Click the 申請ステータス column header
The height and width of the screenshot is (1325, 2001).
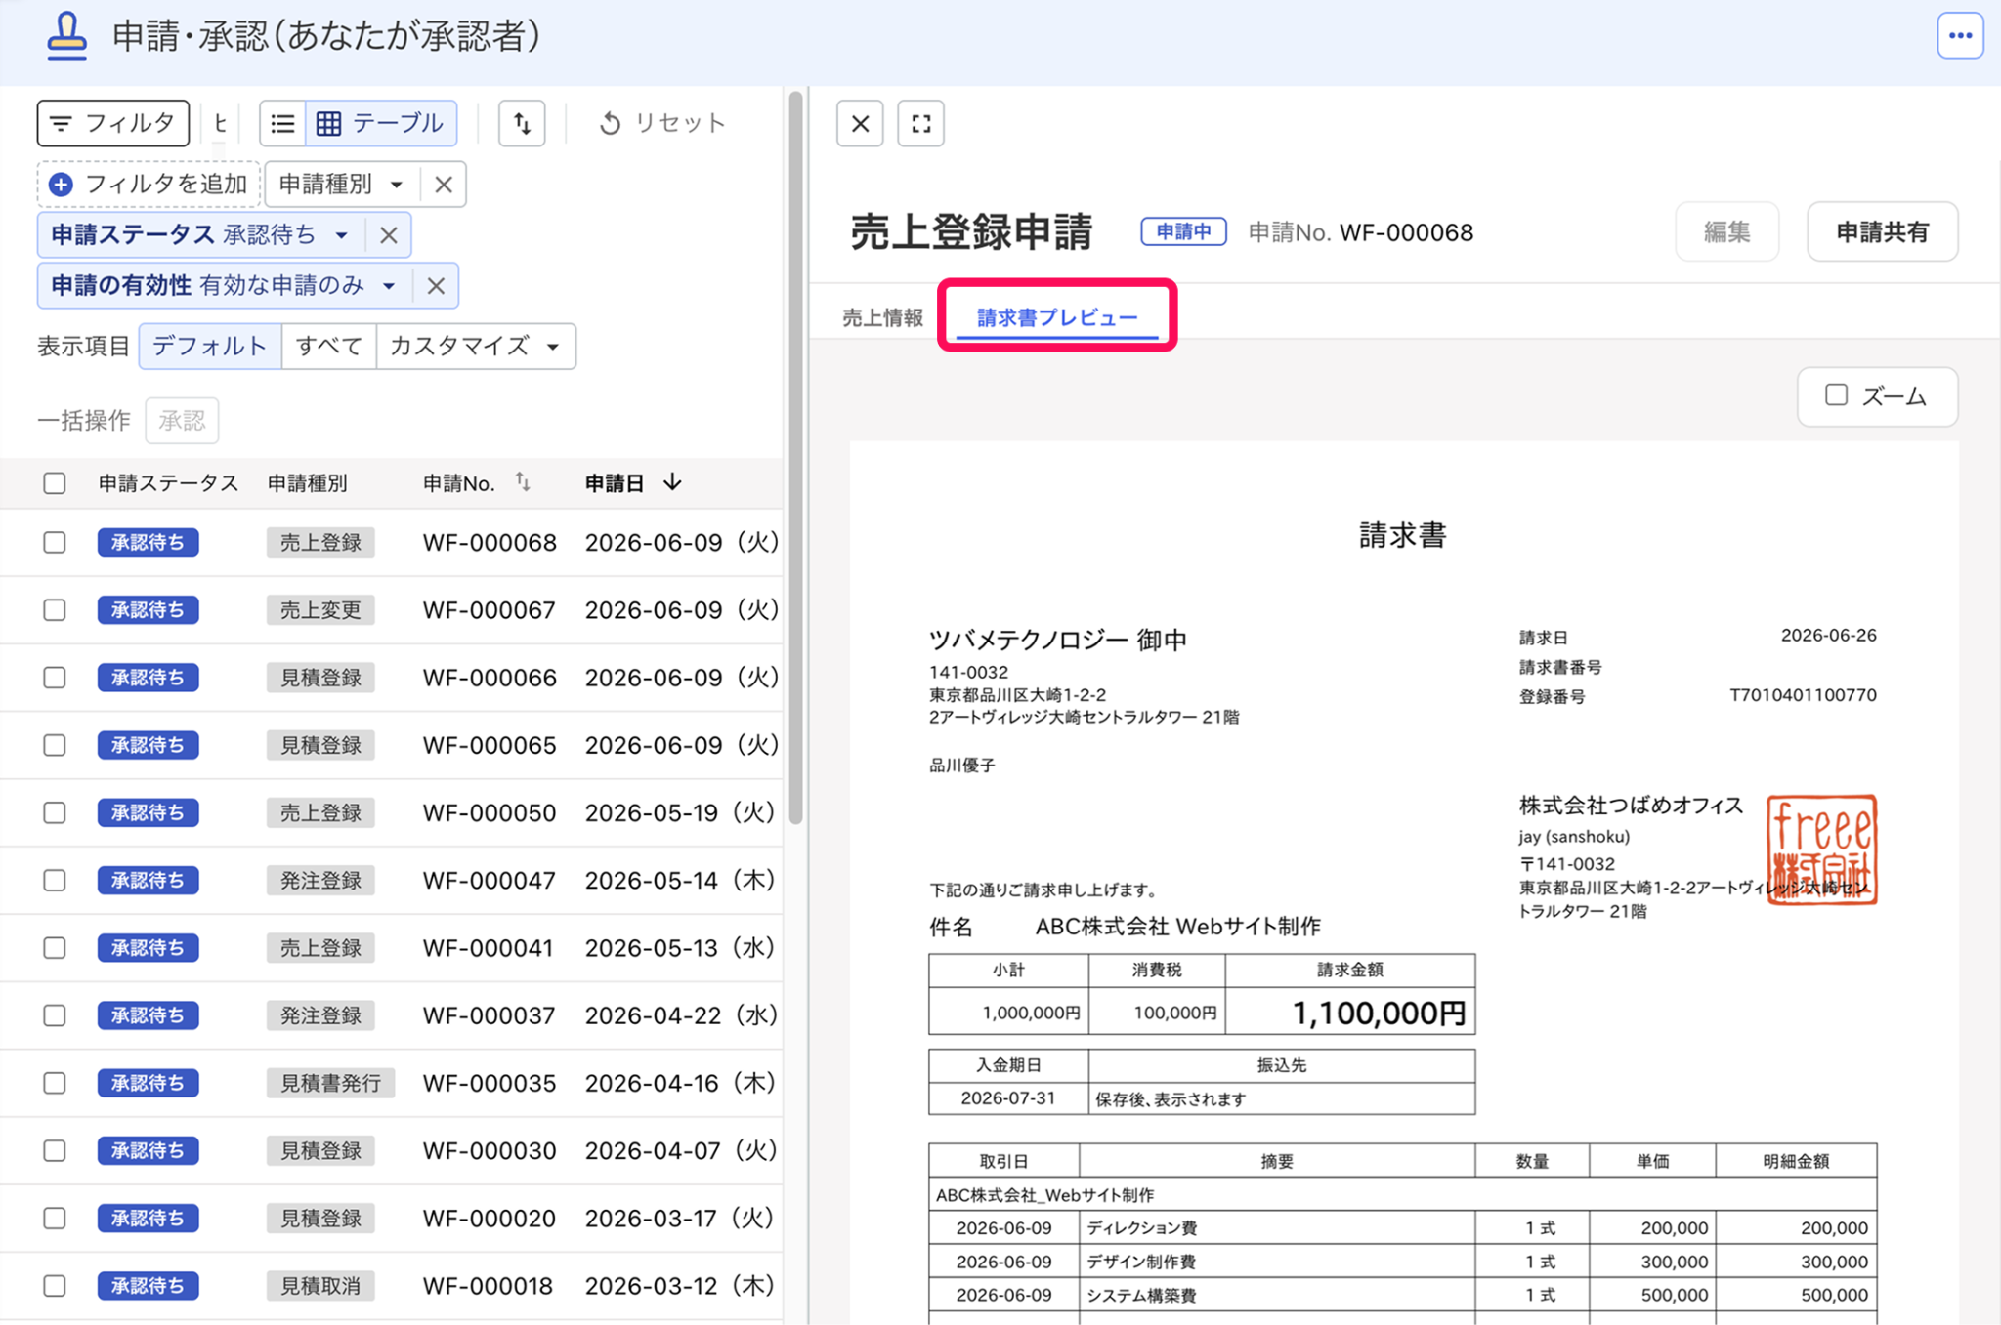tap(168, 483)
